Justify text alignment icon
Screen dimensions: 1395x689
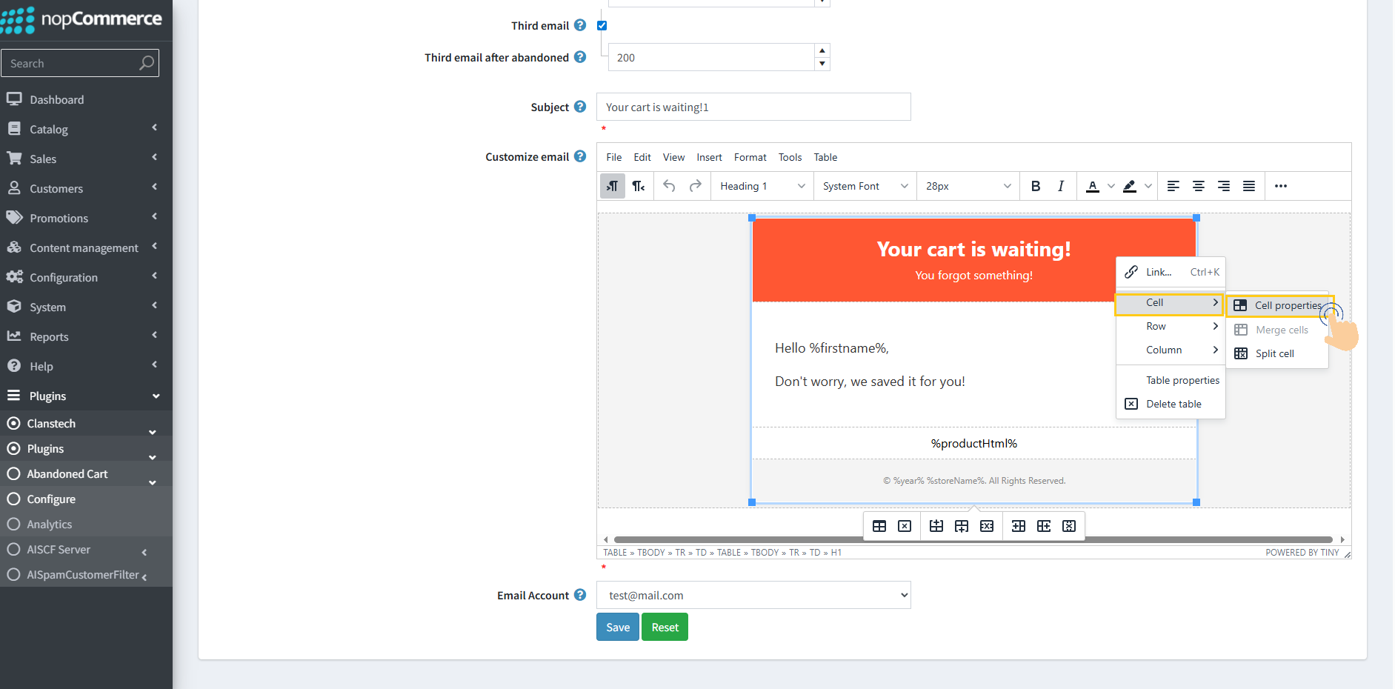click(1248, 186)
